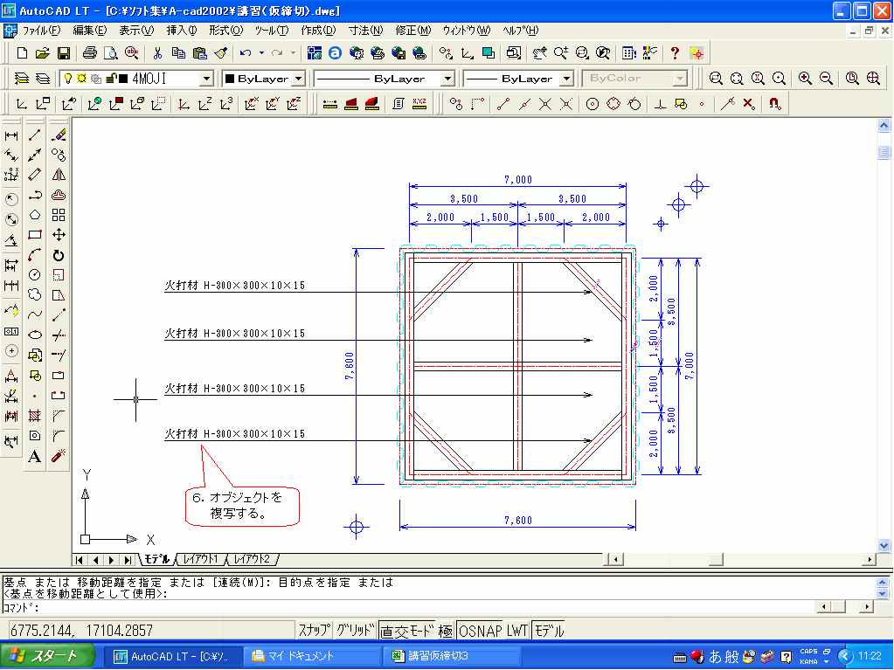Switch to the レイアウト1 tab

tap(201, 559)
